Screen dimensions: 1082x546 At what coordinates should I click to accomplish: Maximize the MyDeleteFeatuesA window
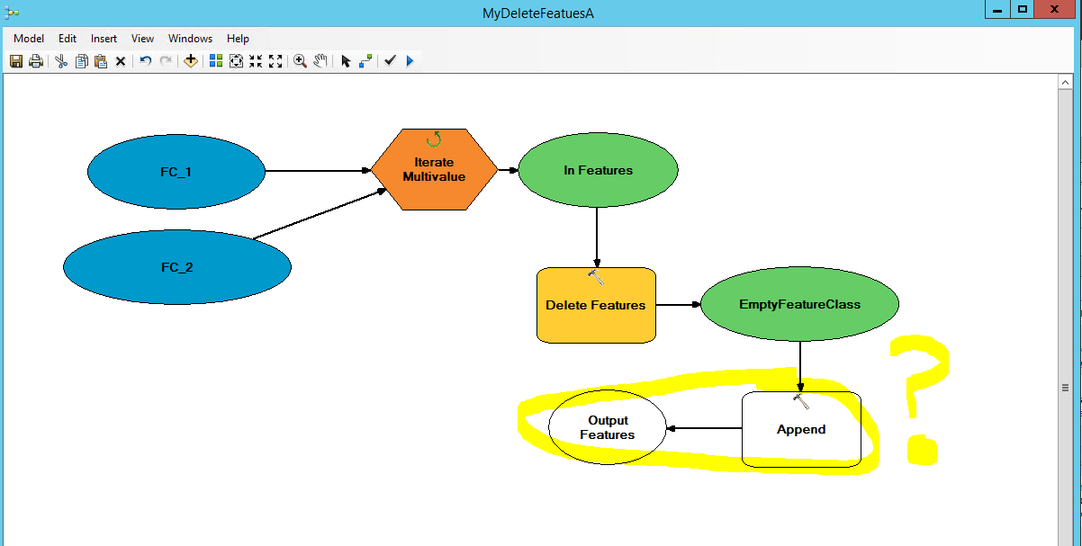[1022, 9]
